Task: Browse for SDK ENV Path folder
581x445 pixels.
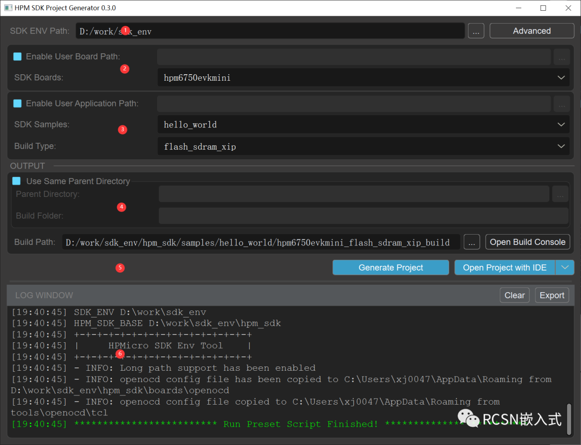Action: coord(476,31)
